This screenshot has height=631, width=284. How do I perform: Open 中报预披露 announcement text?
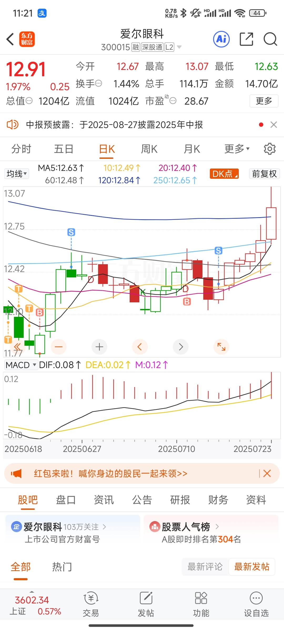[114, 125]
